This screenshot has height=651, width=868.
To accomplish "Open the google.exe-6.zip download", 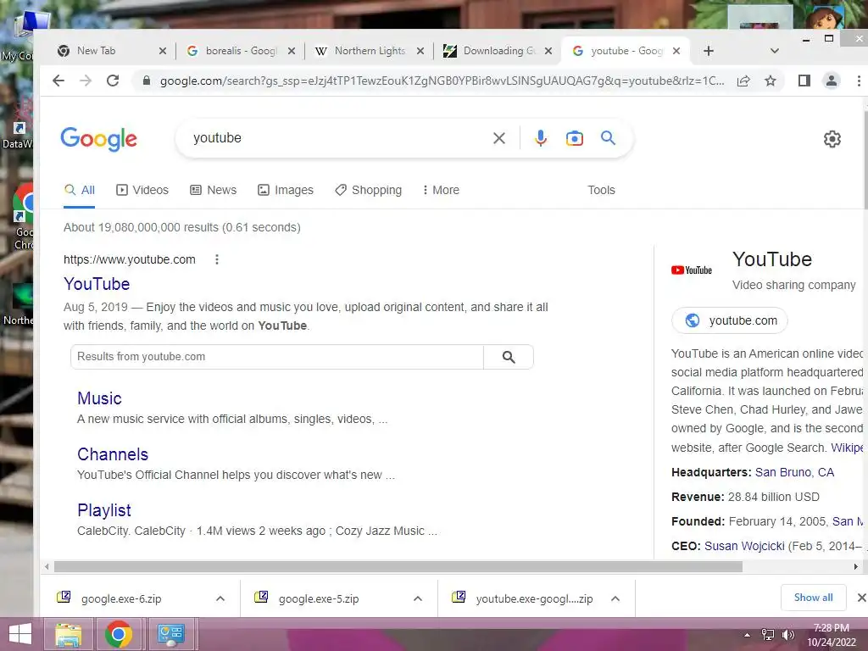I will [121, 598].
